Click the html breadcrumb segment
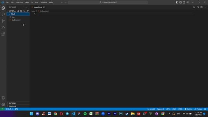Viewport: 208px width, 117px height. coord(33,11)
